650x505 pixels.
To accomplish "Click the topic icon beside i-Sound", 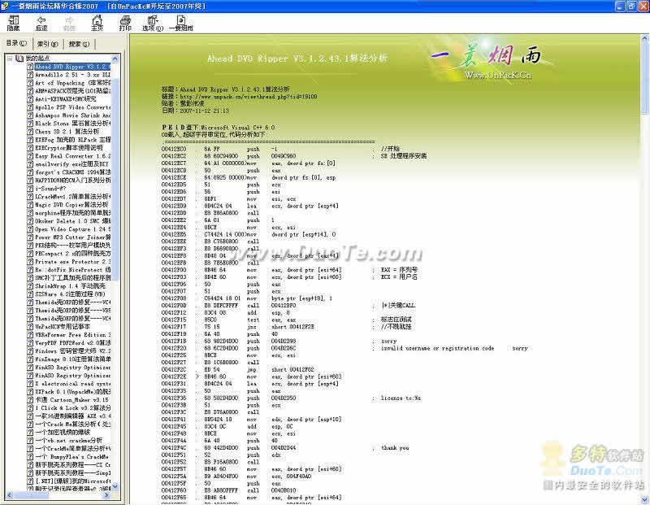I will click(x=30, y=189).
